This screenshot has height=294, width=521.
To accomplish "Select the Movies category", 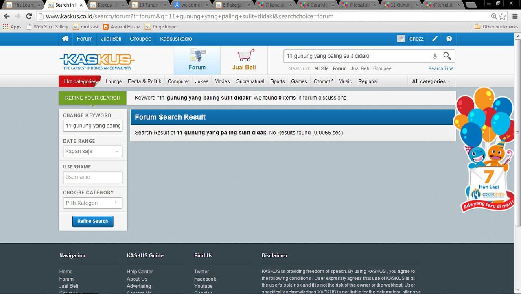I will (222, 81).
